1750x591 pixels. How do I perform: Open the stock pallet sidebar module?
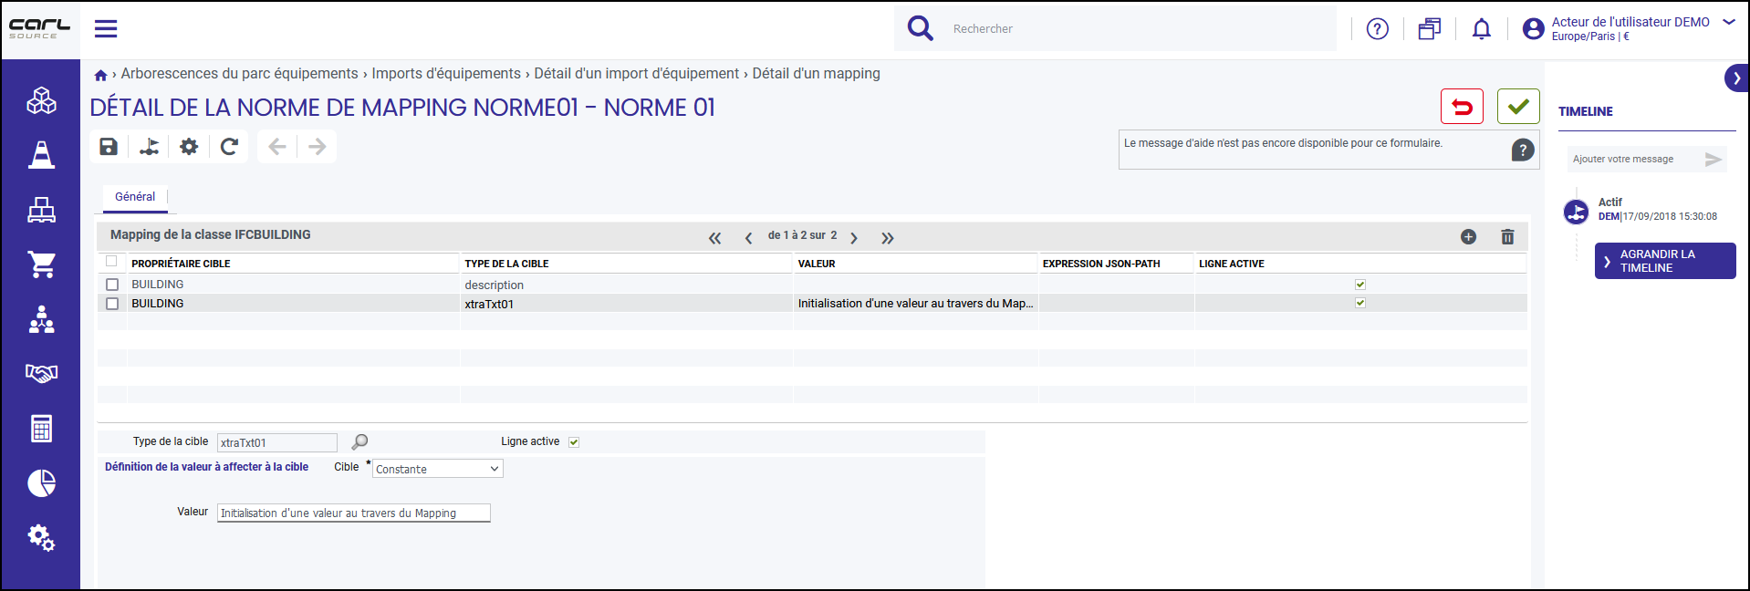coord(41,210)
